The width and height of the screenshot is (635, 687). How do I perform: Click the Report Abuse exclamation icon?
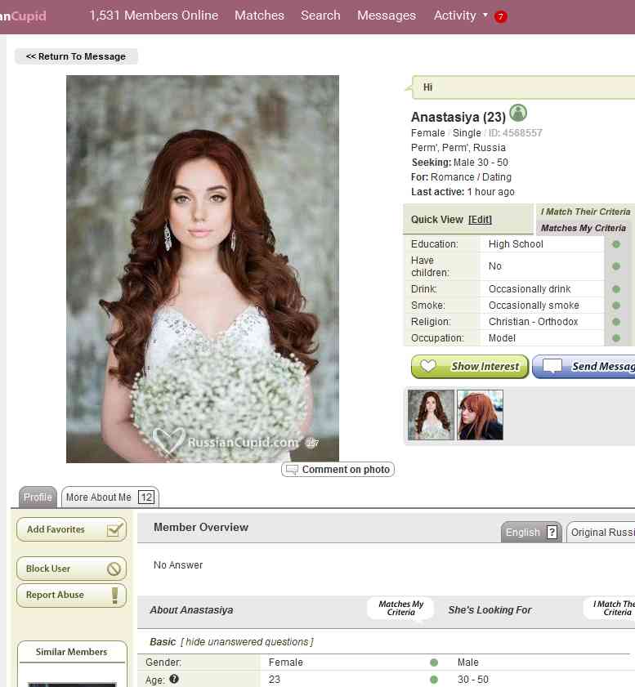[115, 596]
